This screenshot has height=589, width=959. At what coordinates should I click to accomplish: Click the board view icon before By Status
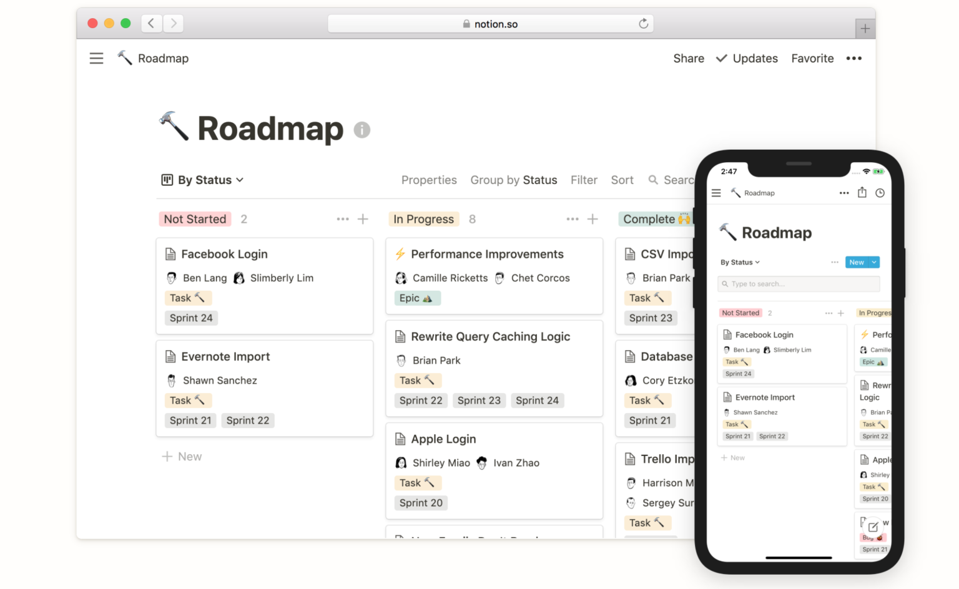coord(167,180)
